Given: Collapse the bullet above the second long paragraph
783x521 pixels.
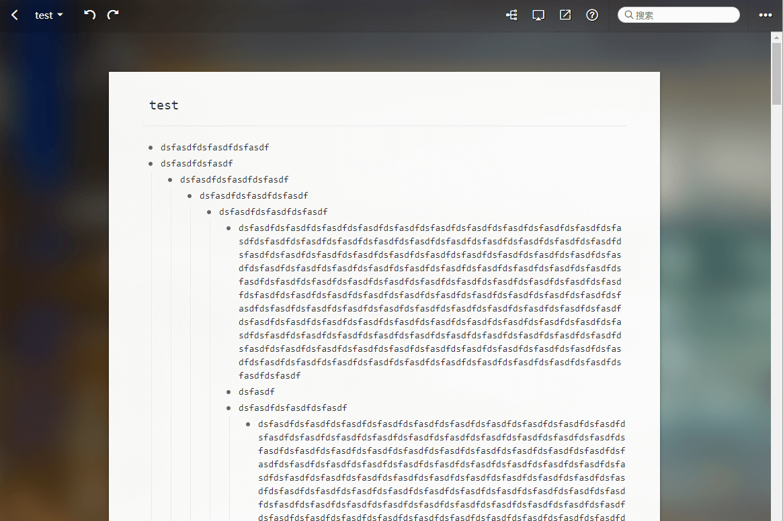Looking at the screenshot, I should [229, 408].
